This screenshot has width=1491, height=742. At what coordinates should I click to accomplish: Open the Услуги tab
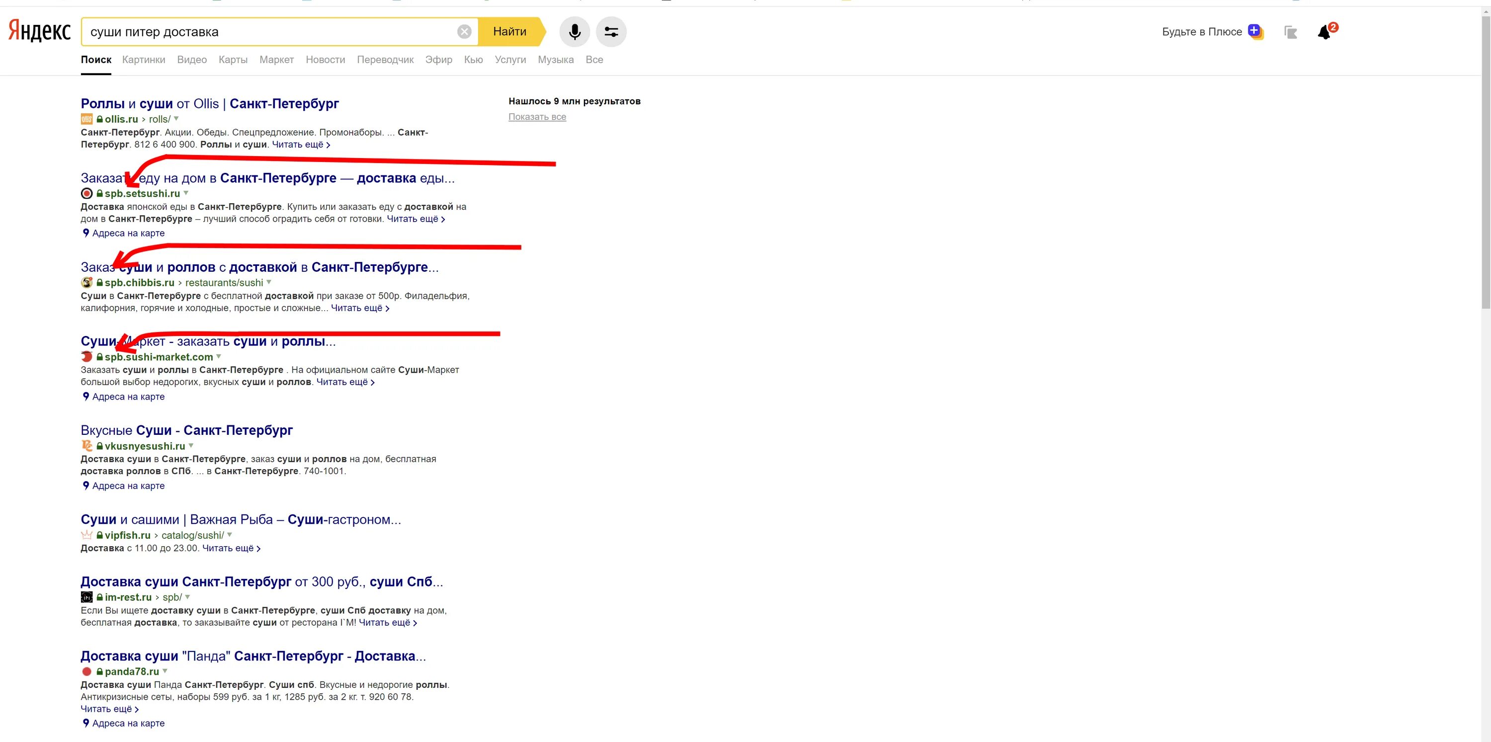(510, 60)
